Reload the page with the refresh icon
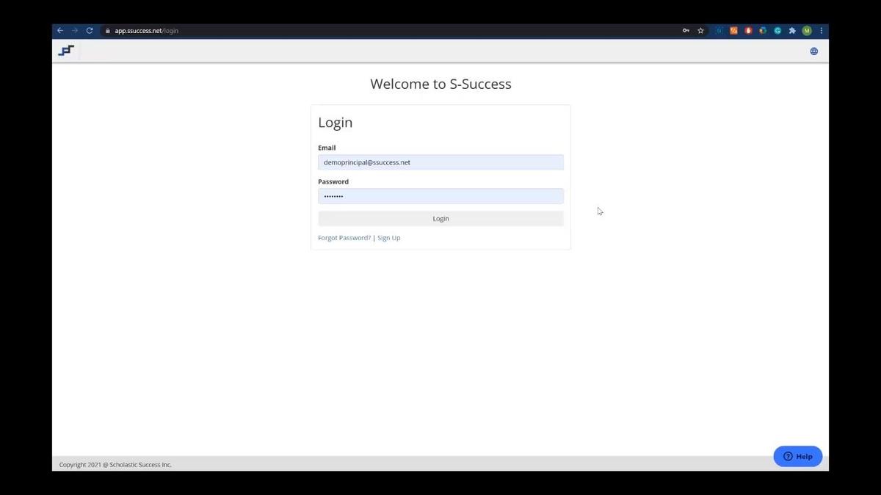881x495 pixels. tap(90, 31)
